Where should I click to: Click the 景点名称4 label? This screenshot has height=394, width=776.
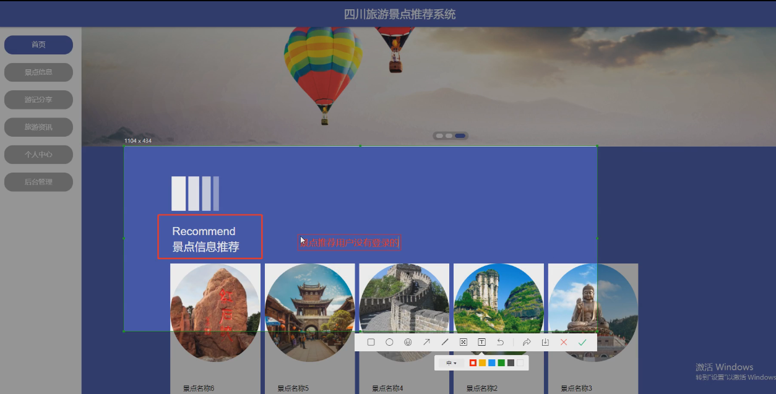(x=387, y=388)
